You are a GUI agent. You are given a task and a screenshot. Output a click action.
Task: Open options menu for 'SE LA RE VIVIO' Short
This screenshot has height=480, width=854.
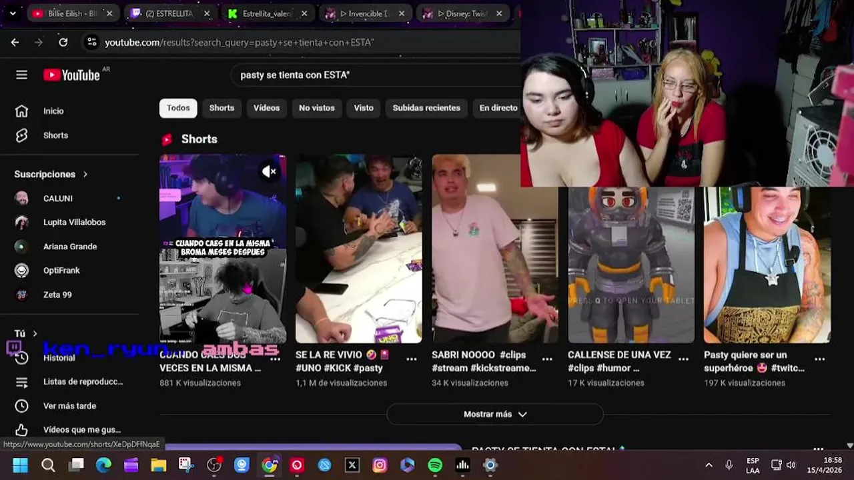point(412,359)
